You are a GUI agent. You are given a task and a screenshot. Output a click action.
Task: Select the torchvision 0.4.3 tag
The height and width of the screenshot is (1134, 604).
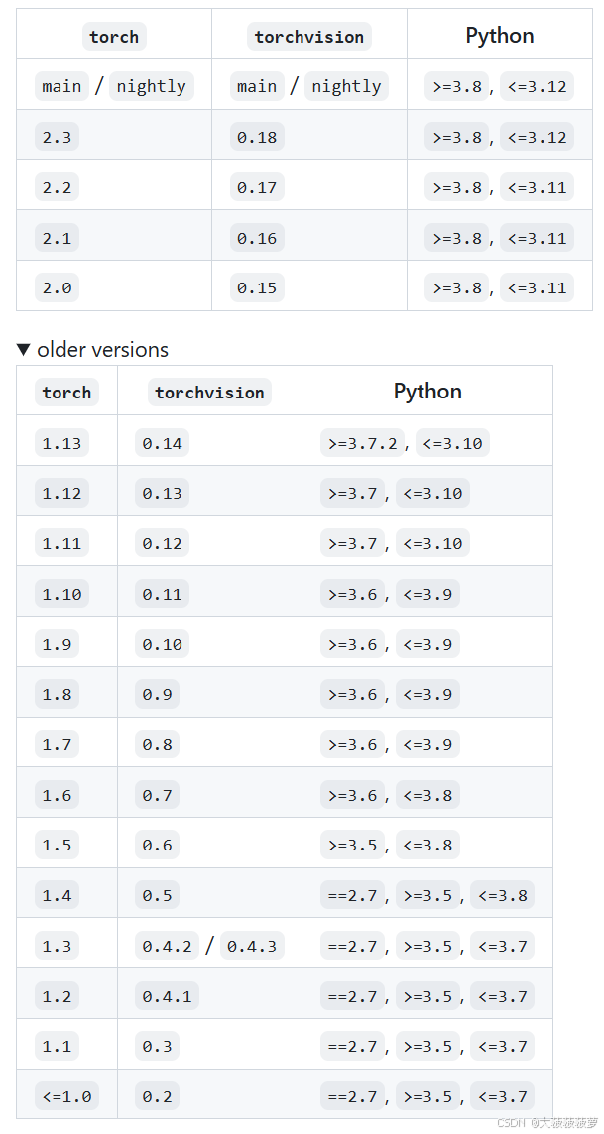[252, 946]
